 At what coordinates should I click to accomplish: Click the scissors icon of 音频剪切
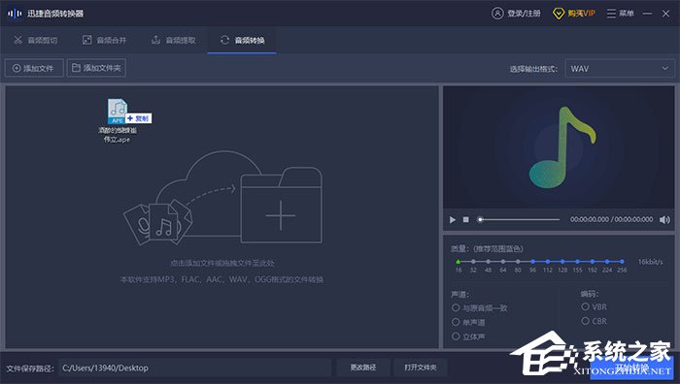(17, 41)
